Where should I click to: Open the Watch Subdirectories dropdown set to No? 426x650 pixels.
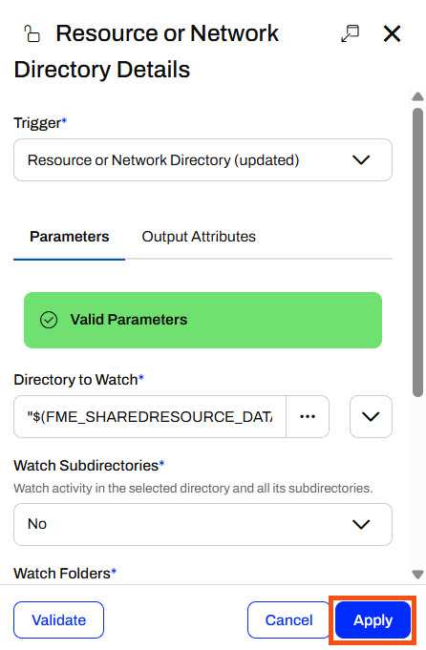(202, 524)
